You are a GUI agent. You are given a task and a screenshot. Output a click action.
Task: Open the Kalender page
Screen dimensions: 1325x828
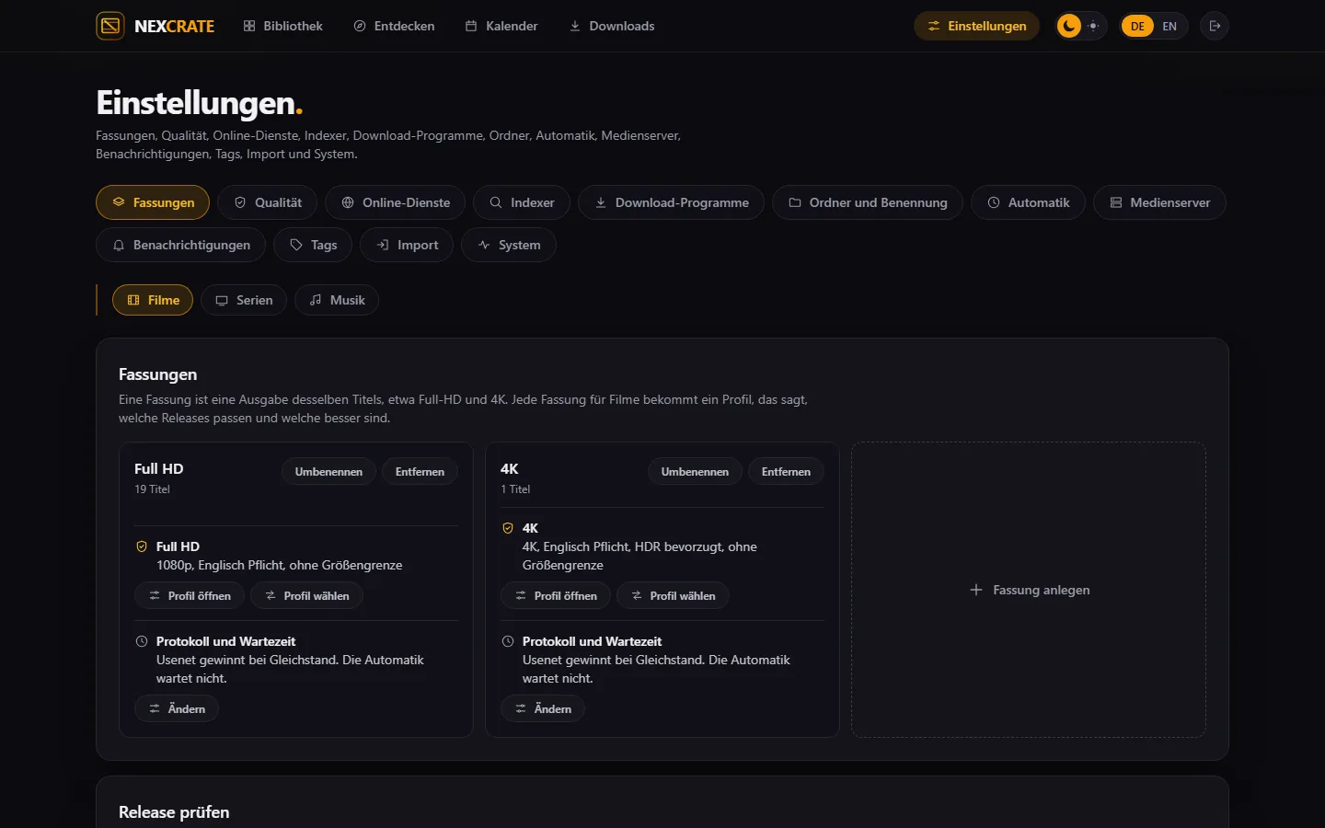coord(501,26)
